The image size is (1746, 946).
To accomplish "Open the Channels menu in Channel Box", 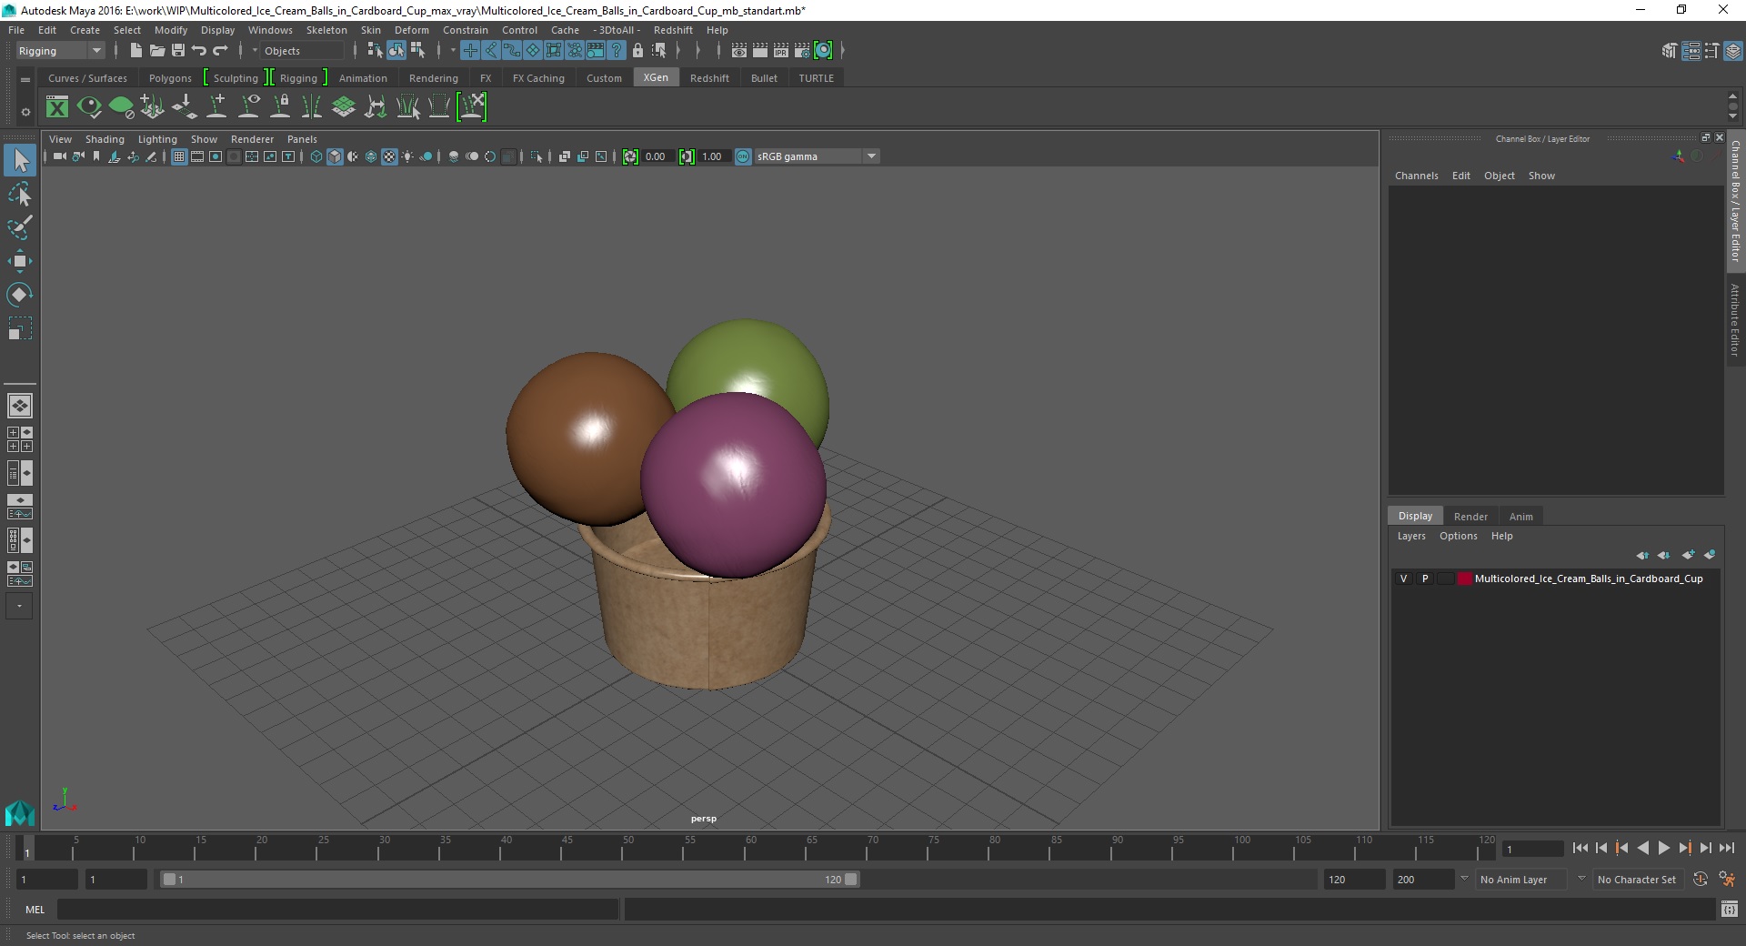I will click(x=1416, y=176).
